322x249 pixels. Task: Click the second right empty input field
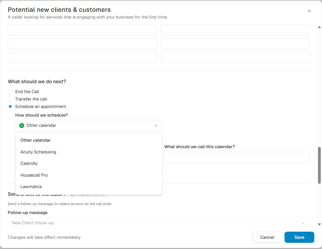tap(235, 44)
